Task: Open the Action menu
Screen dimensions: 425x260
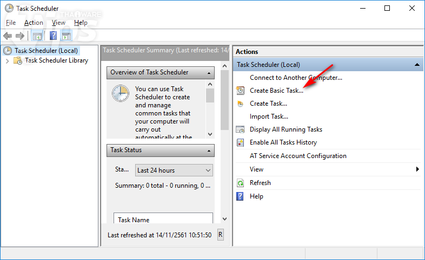Action: point(34,23)
